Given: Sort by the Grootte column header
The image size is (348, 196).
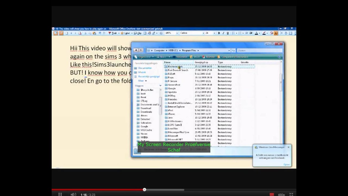Looking at the screenshot, I should pyautogui.click(x=247, y=62).
